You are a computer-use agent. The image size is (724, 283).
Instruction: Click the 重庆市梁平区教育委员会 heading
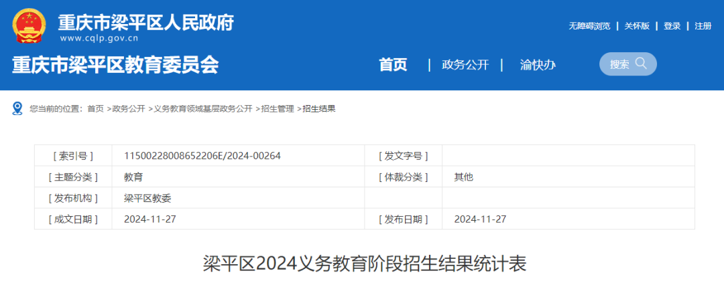point(115,65)
